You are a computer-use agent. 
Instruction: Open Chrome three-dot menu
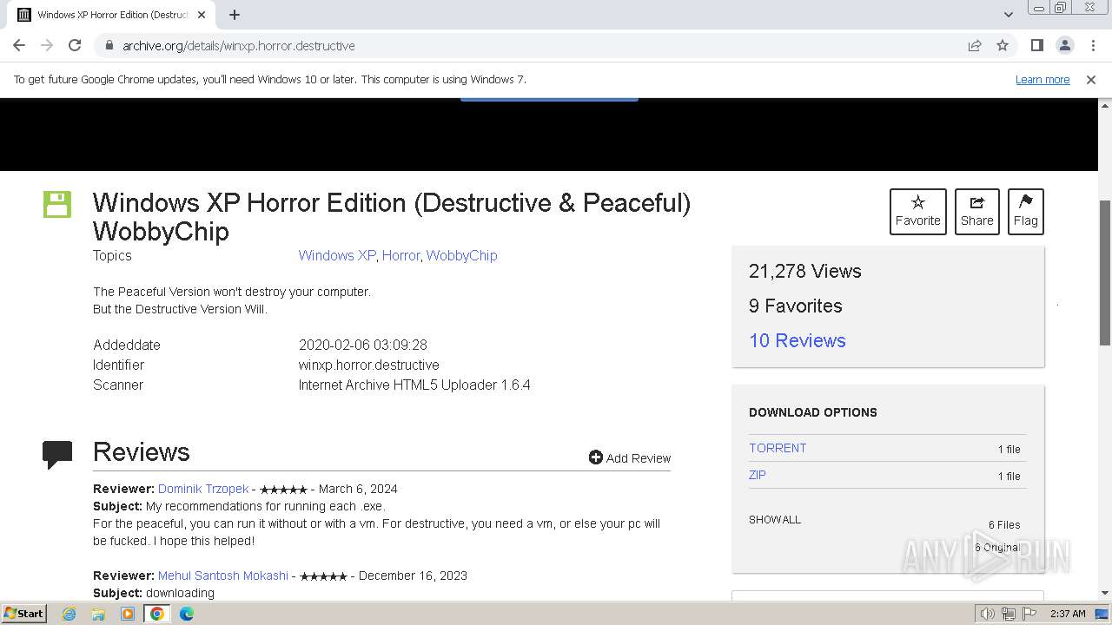tap(1093, 45)
